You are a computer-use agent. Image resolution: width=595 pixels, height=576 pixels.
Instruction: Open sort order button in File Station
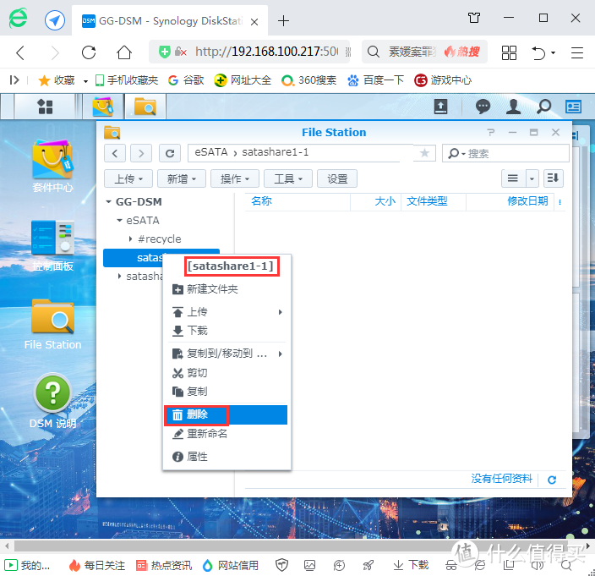click(553, 178)
